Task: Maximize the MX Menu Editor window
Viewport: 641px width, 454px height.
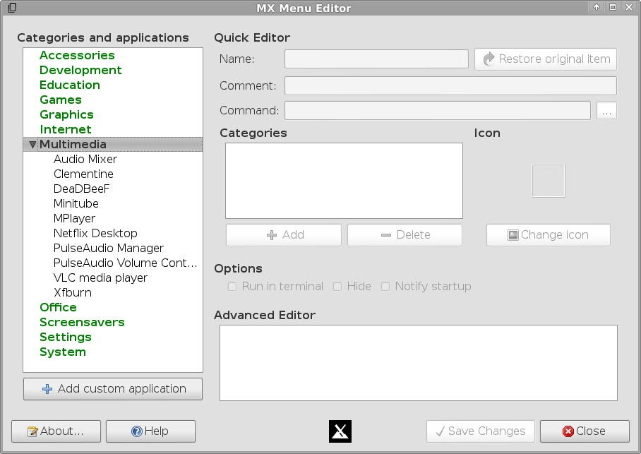Action: 612,7
